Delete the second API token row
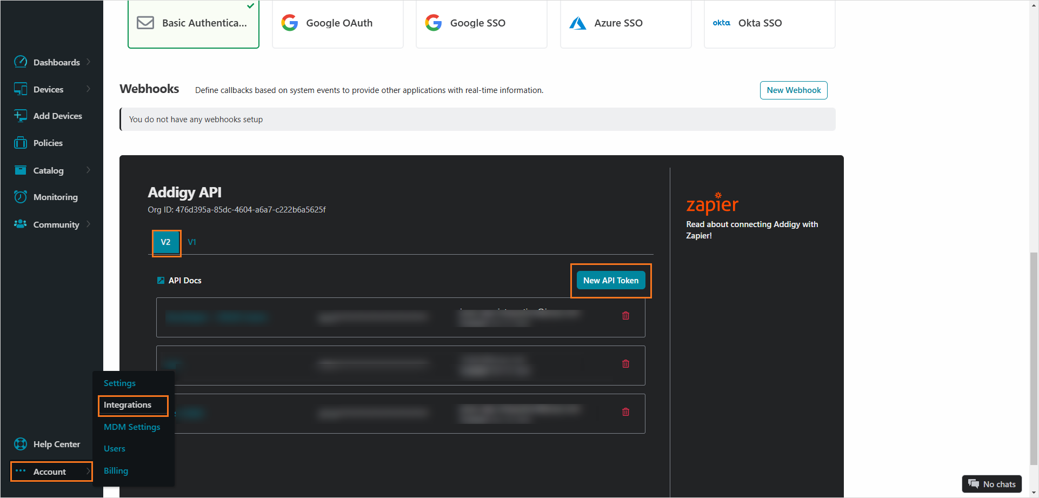Image resolution: width=1039 pixels, height=498 pixels. coord(625,364)
